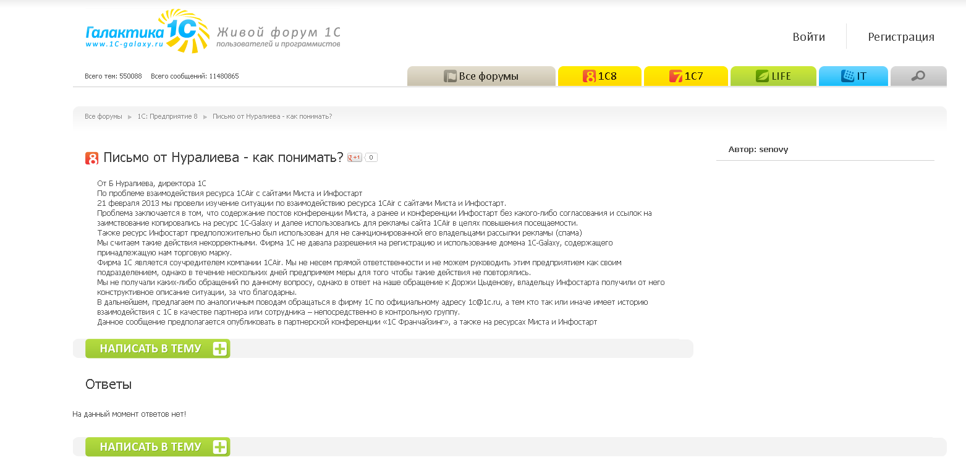Click the line От Б Нуралиева, директора 1С
This screenshot has width=966, height=468.
click(x=152, y=184)
